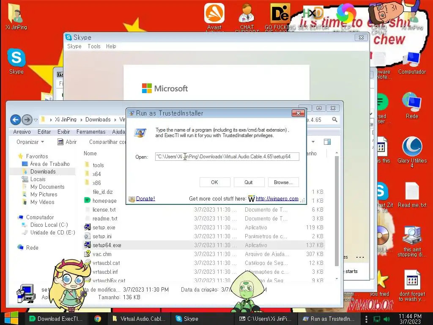Switch to the Skype taskbar item
The height and width of the screenshot is (325, 433).
click(202, 319)
